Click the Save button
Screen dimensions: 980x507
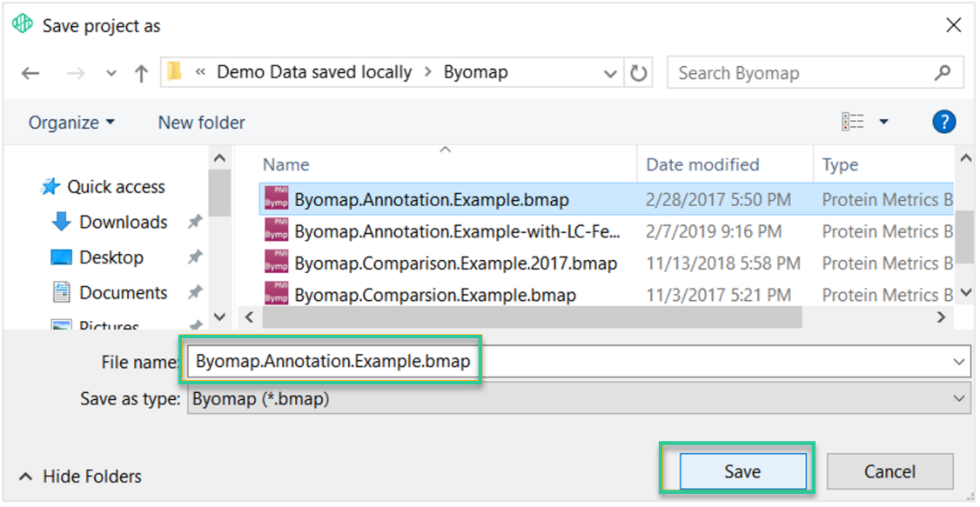(x=742, y=472)
